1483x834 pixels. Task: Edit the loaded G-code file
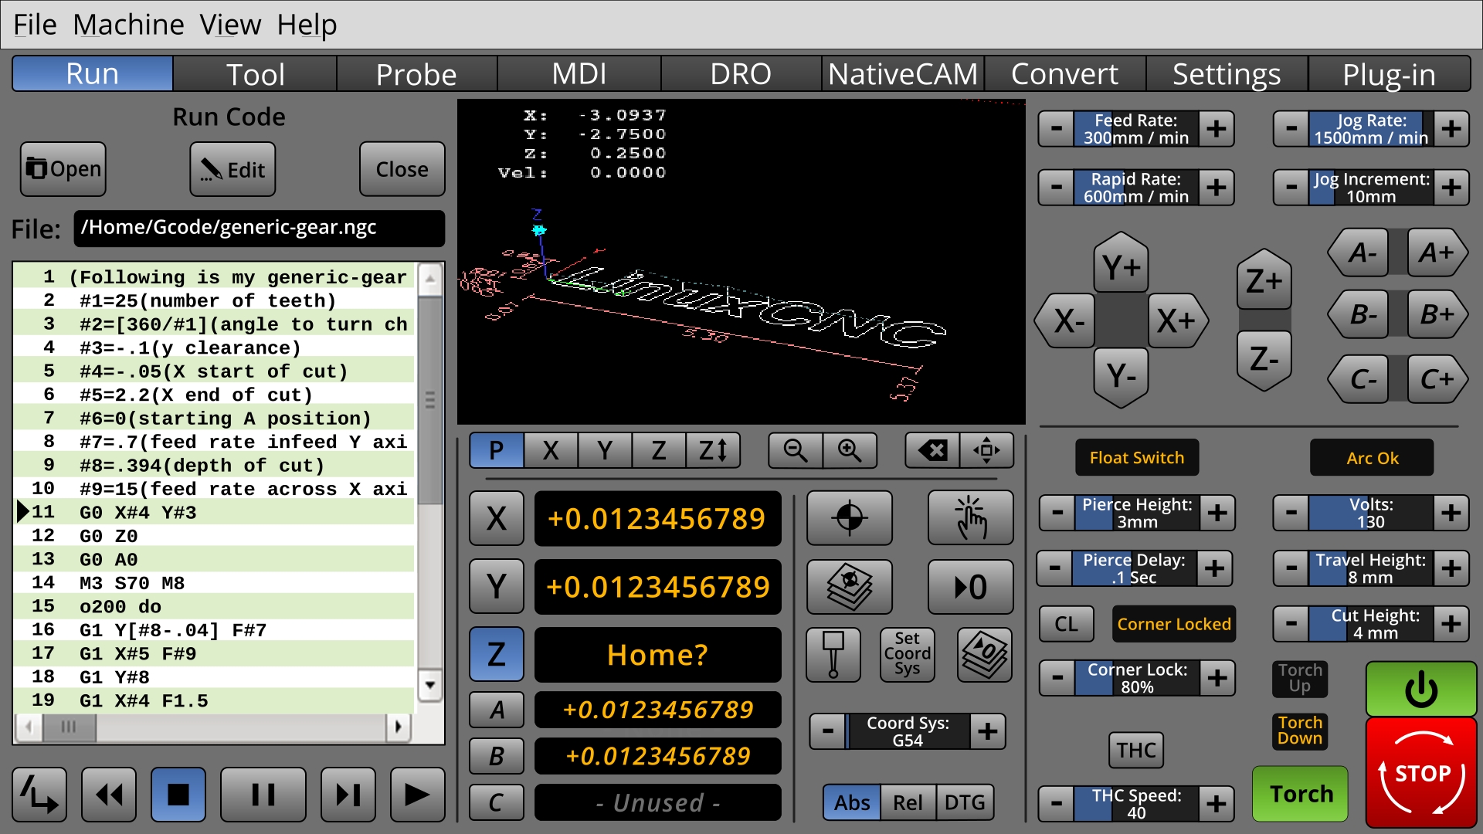pos(232,169)
